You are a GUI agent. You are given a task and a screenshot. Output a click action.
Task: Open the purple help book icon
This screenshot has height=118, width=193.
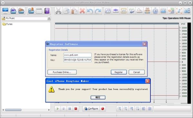click(47, 11)
